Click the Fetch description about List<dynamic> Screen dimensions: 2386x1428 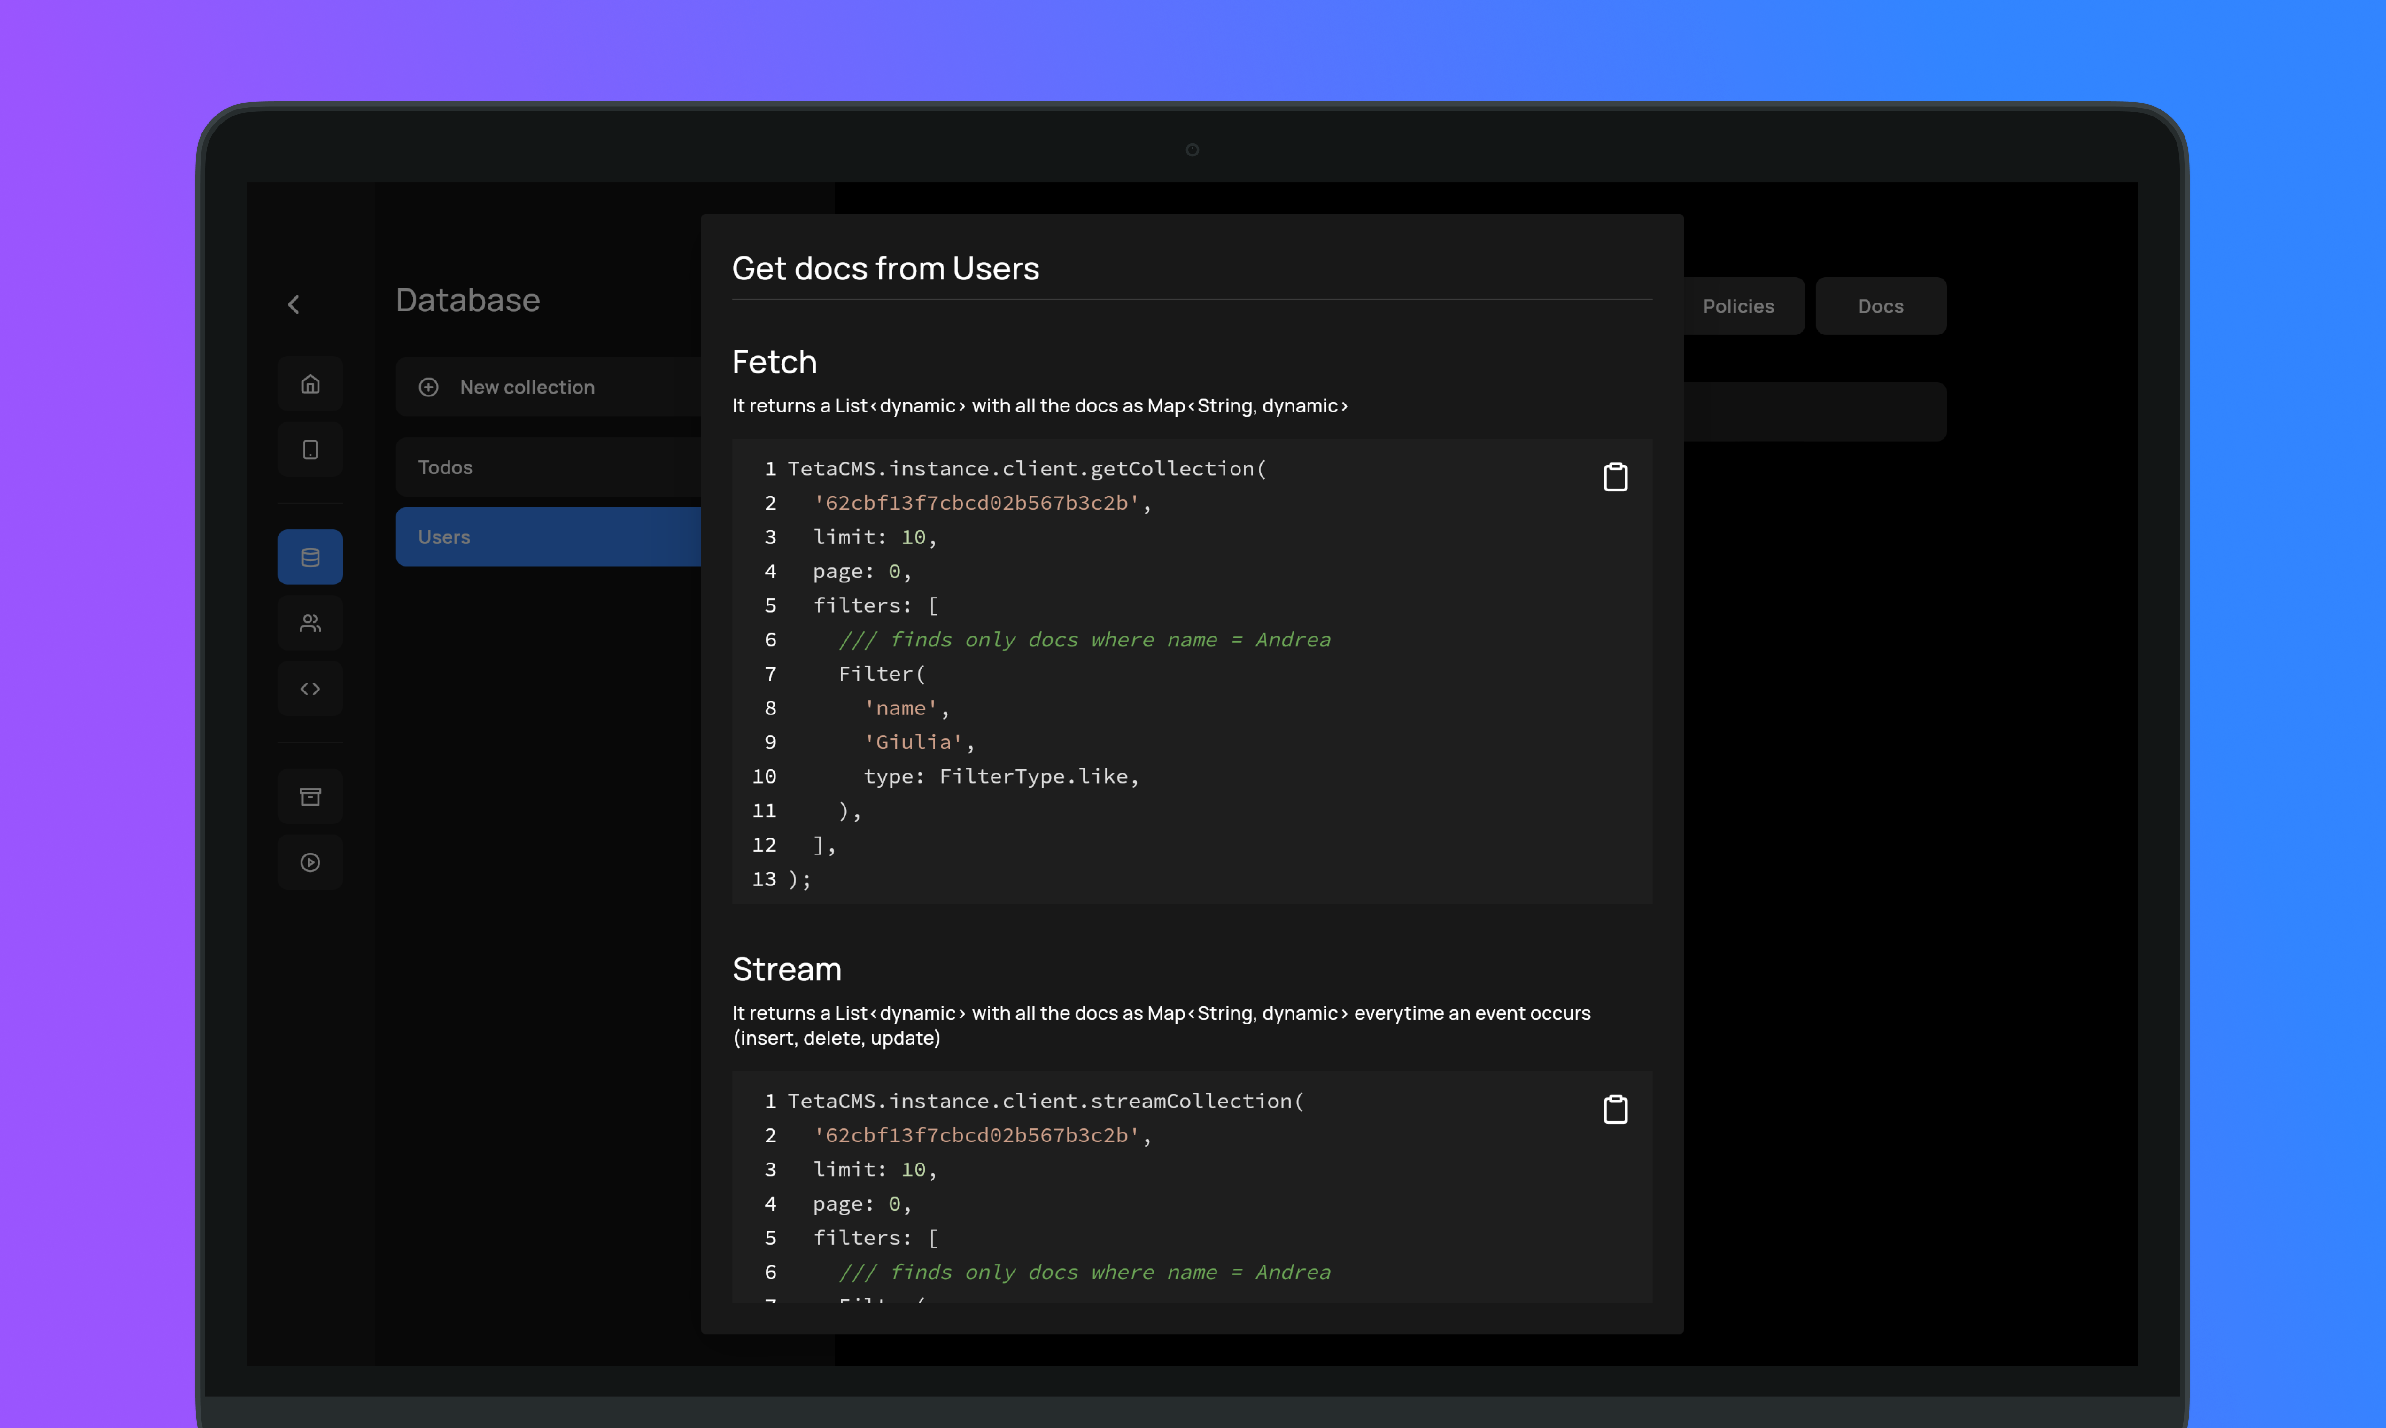(1040, 406)
